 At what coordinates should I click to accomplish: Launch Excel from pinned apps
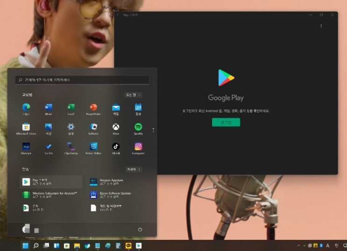coord(71,109)
